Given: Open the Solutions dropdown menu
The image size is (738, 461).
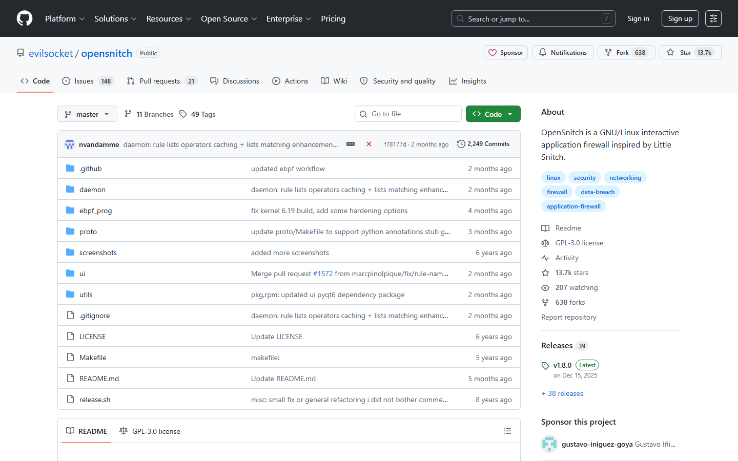Looking at the screenshot, I should (x=115, y=18).
